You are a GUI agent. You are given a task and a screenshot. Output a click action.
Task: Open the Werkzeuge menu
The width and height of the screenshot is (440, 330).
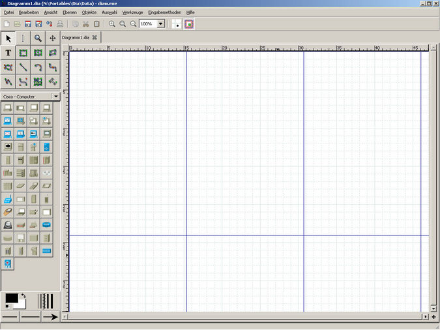click(132, 12)
